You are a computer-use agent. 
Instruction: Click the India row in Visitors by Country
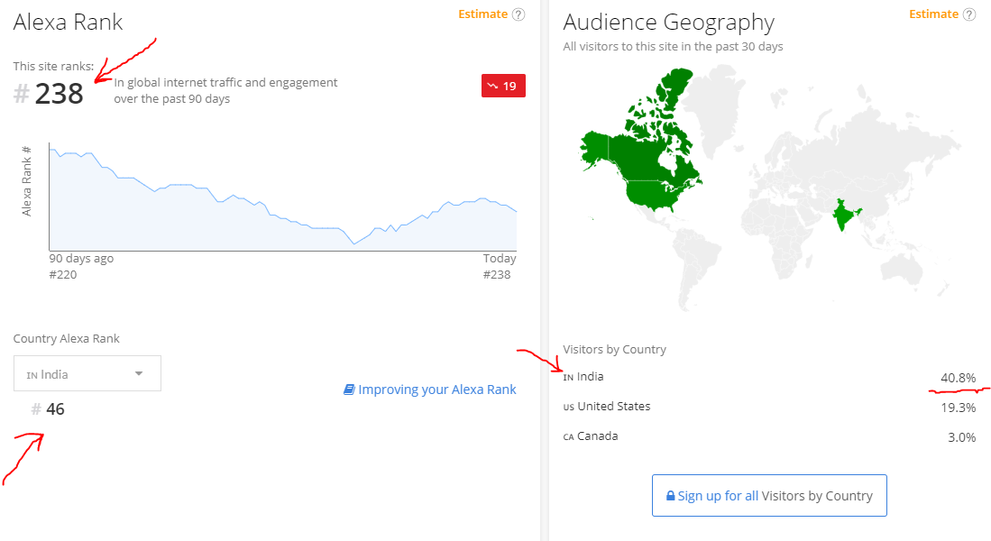tap(769, 377)
